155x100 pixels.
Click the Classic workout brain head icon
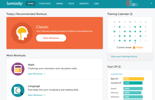22,33
